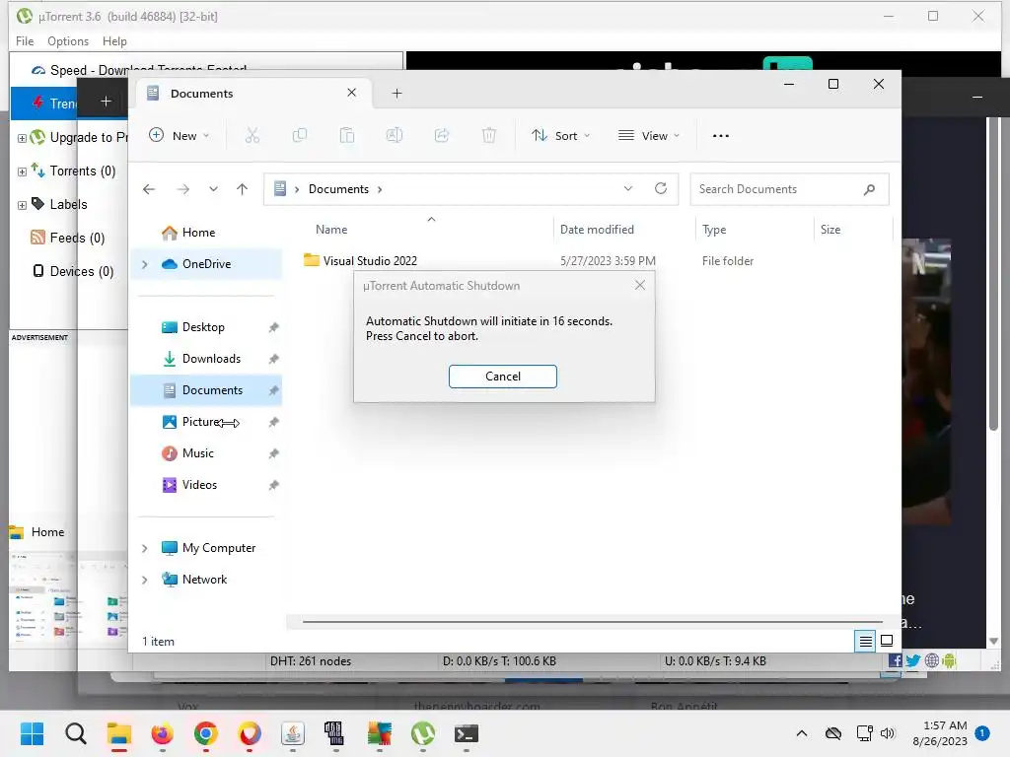
Task: Open Music in the navigation pane
Action: (x=197, y=453)
